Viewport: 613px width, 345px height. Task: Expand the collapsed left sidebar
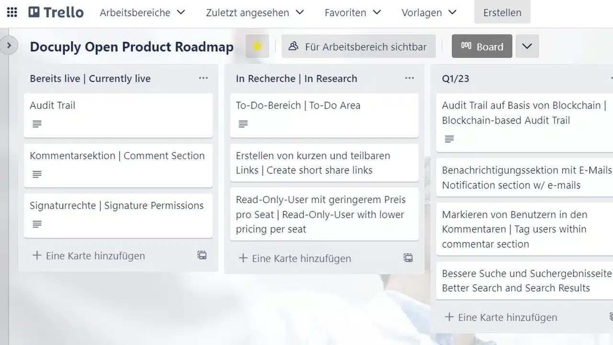pos(9,46)
